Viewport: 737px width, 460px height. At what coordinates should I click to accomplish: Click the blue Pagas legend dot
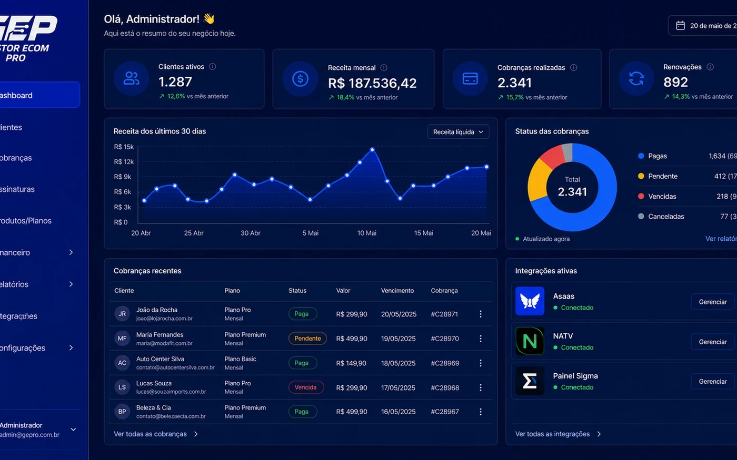(x=641, y=156)
